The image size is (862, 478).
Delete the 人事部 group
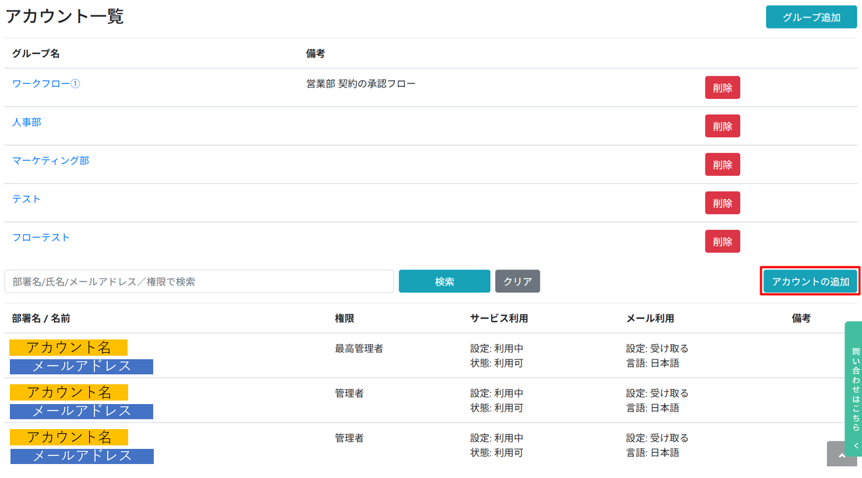click(722, 126)
